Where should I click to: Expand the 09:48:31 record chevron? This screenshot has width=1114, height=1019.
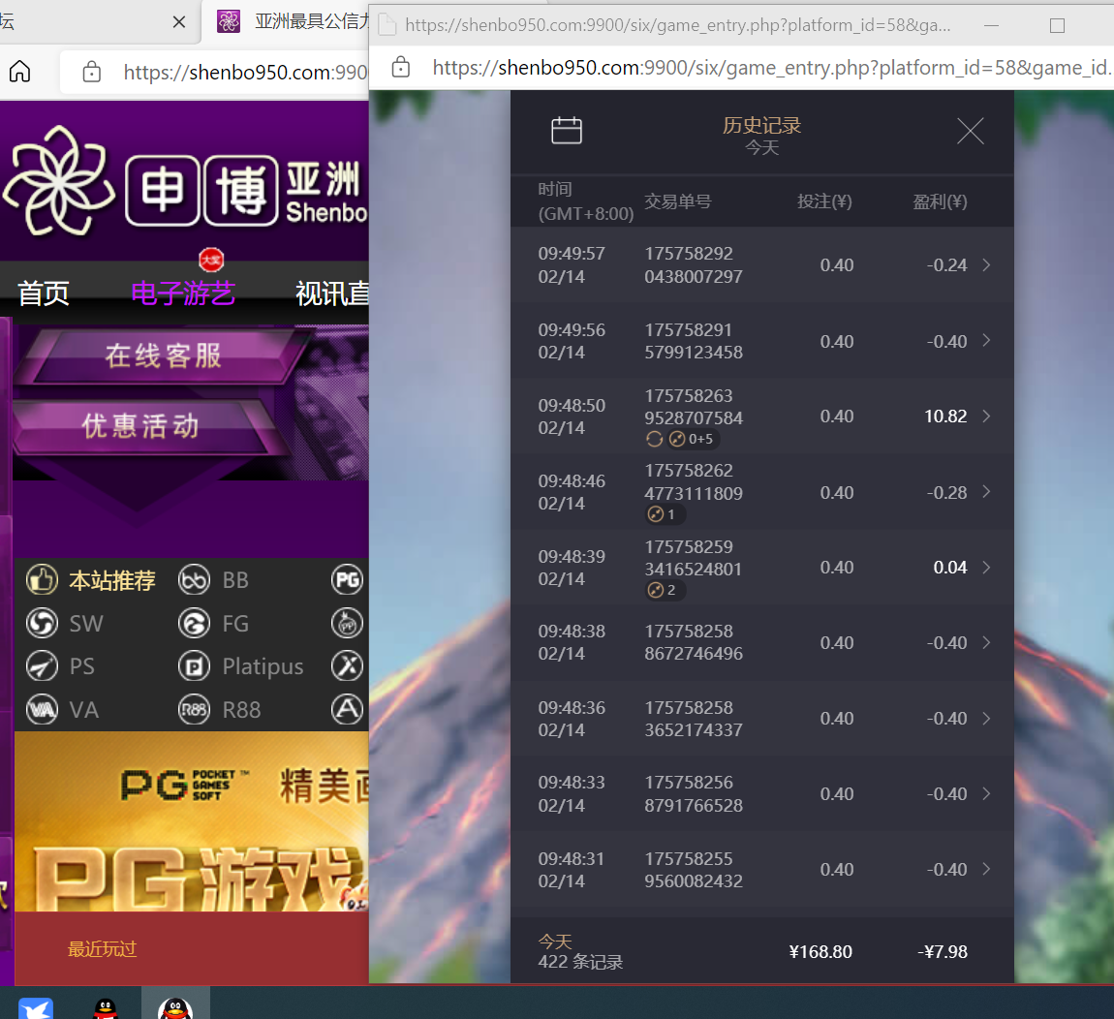point(986,869)
